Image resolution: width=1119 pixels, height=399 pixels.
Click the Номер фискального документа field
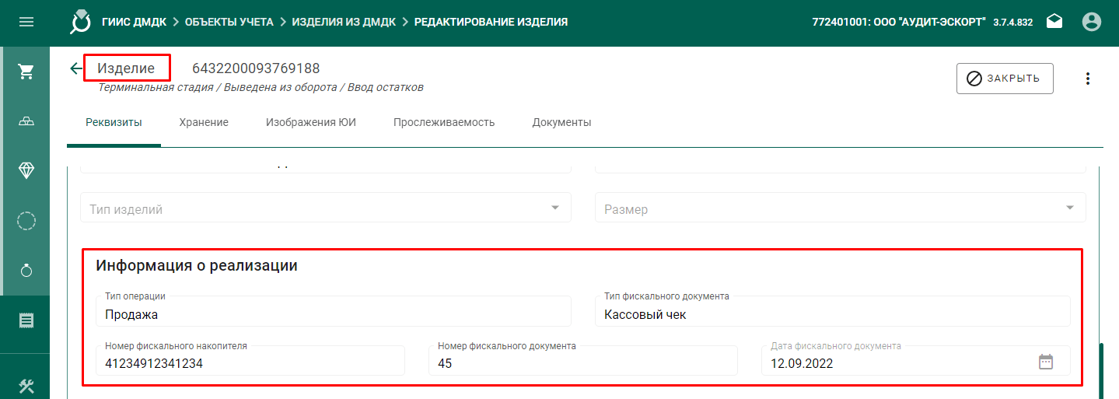(x=583, y=361)
